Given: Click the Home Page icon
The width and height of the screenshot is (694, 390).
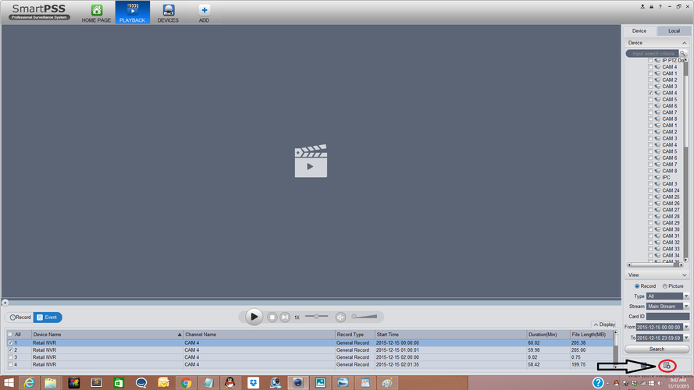Looking at the screenshot, I should pos(97,12).
